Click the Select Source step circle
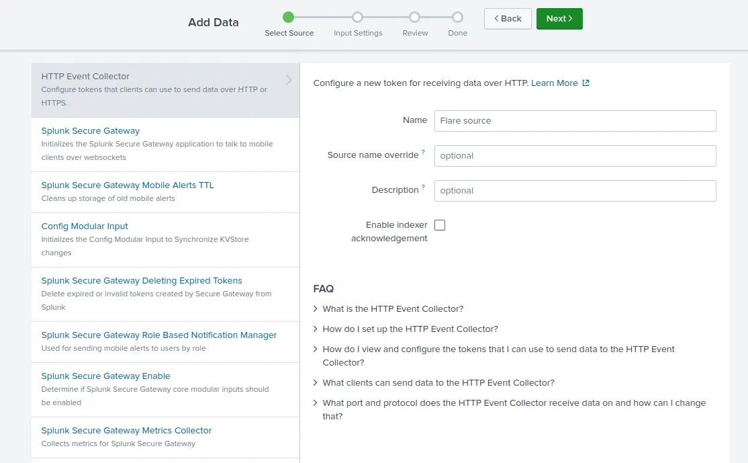Screen dimensions: 748x463 288,17
